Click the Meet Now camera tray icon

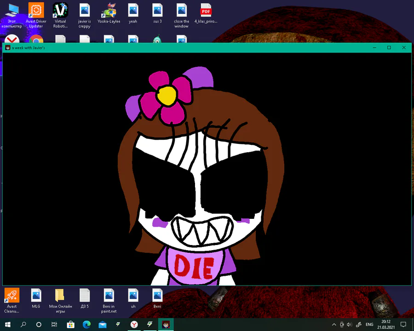[342, 325]
